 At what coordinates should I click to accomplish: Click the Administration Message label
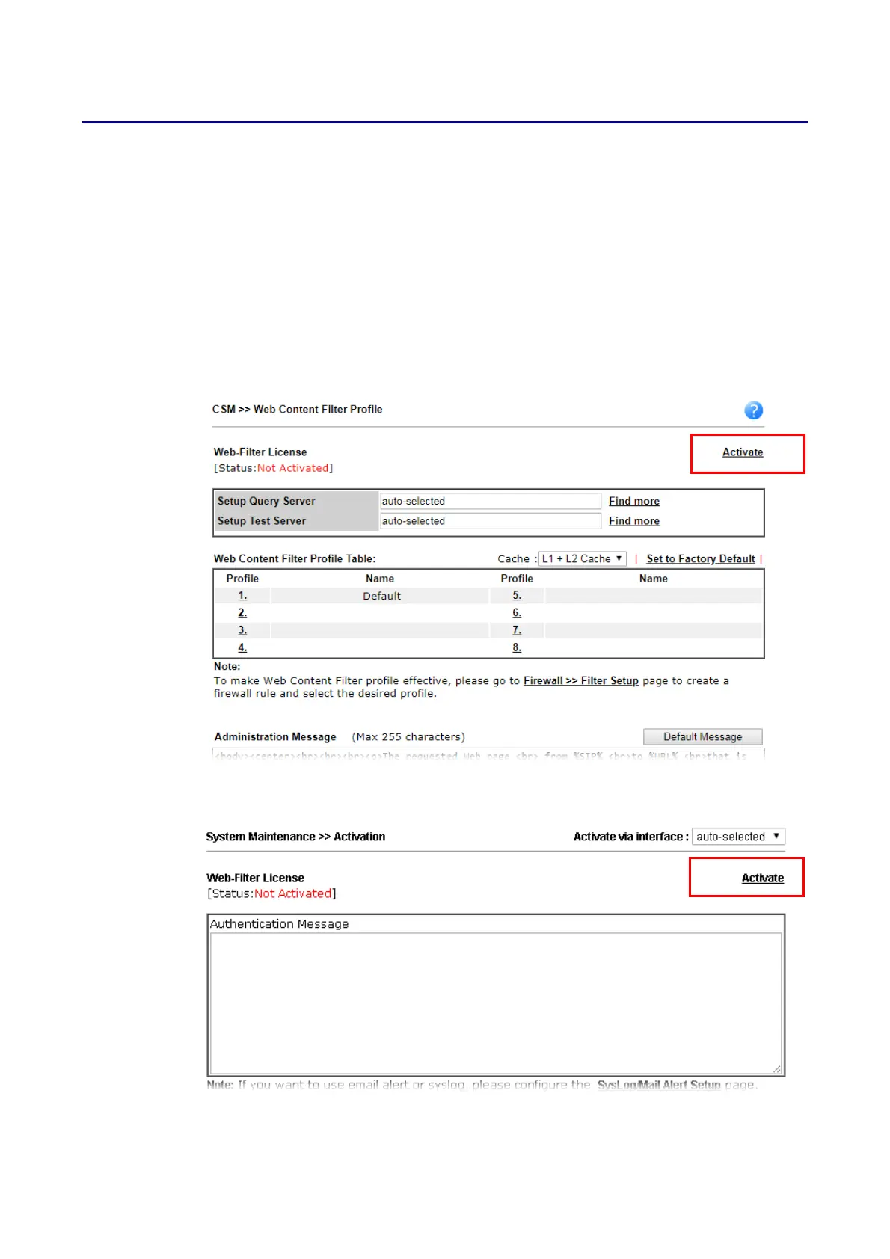click(275, 737)
